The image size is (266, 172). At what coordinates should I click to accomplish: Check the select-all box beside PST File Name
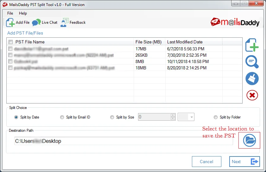click(11, 42)
